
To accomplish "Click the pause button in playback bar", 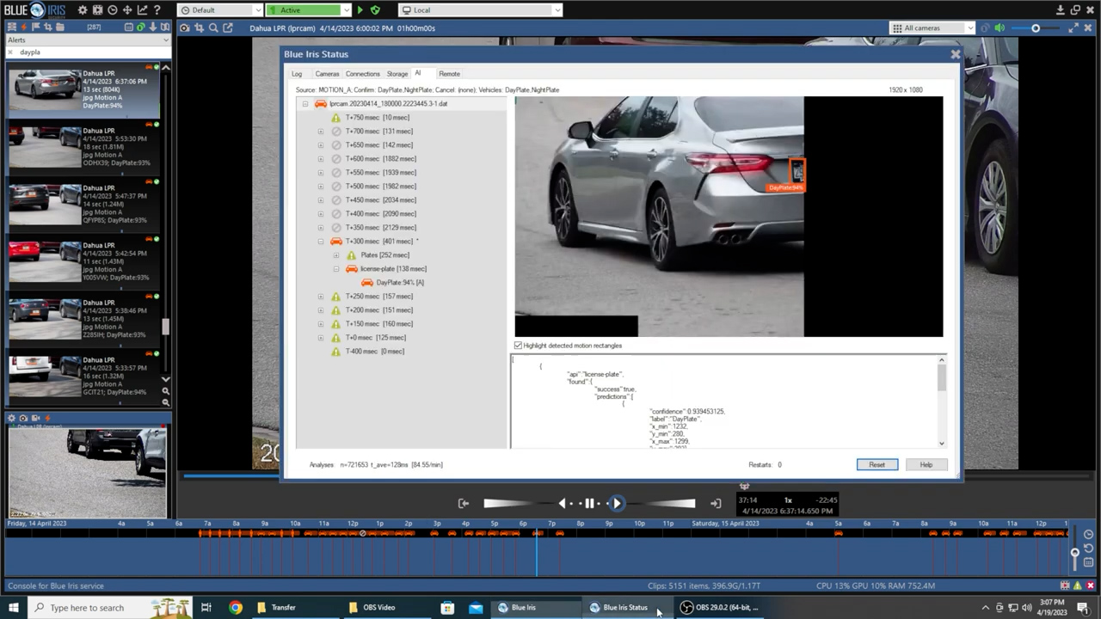I will pyautogui.click(x=590, y=503).
